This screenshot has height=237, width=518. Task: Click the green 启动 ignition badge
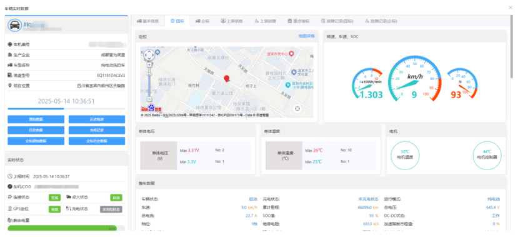(x=116, y=198)
